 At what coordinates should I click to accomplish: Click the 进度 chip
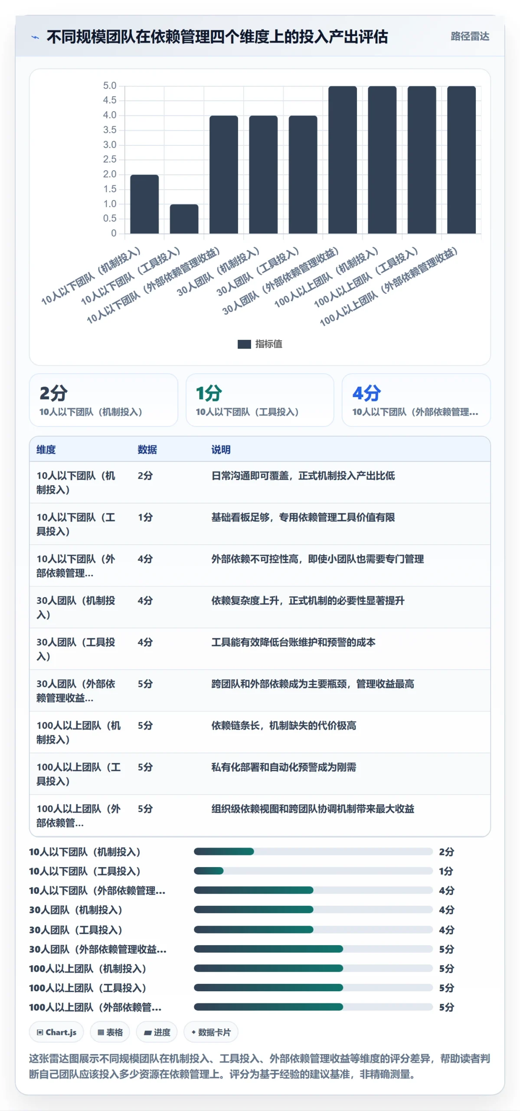157,1032
